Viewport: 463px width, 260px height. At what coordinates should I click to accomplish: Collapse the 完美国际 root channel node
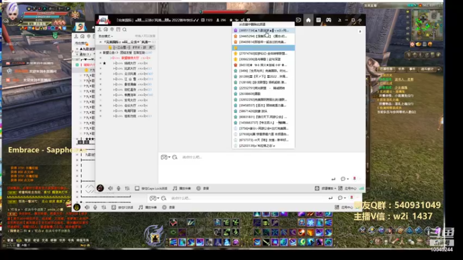point(100,42)
